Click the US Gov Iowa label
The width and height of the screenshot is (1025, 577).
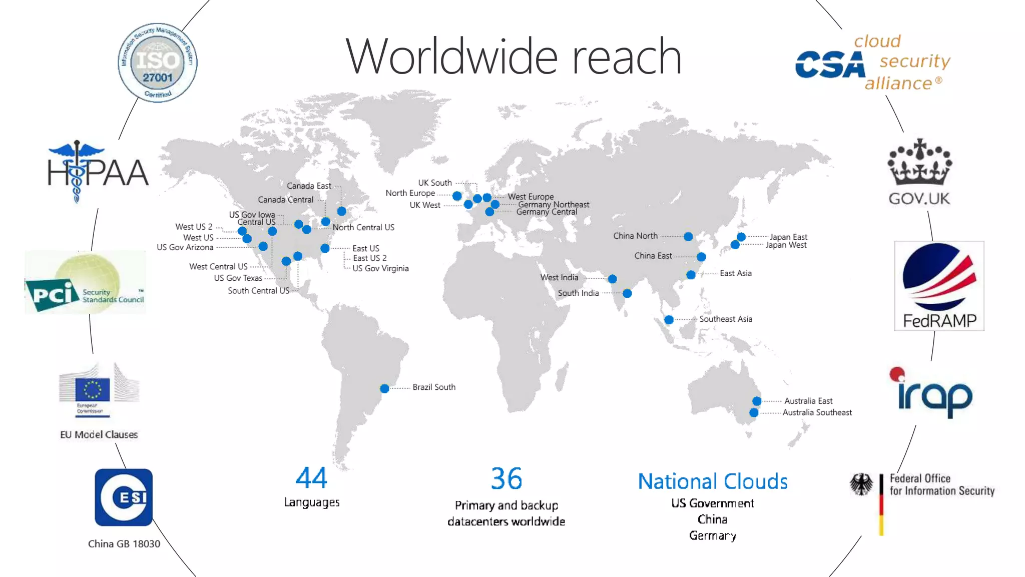coord(252,215)
